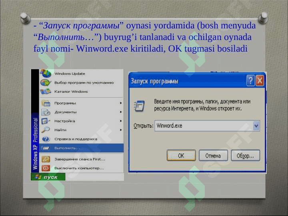This screenshot has height=216, width=288.
Task: Click the red power shutdown icon
Action: (46, 168)
